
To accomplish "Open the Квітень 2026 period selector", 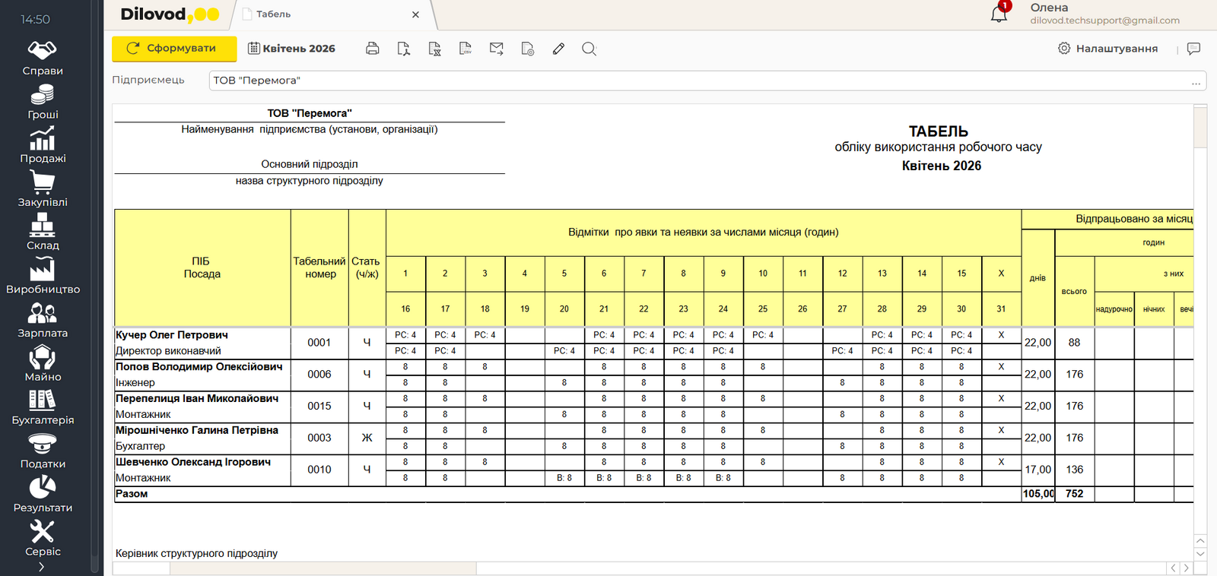I will (x=291, y=49).
